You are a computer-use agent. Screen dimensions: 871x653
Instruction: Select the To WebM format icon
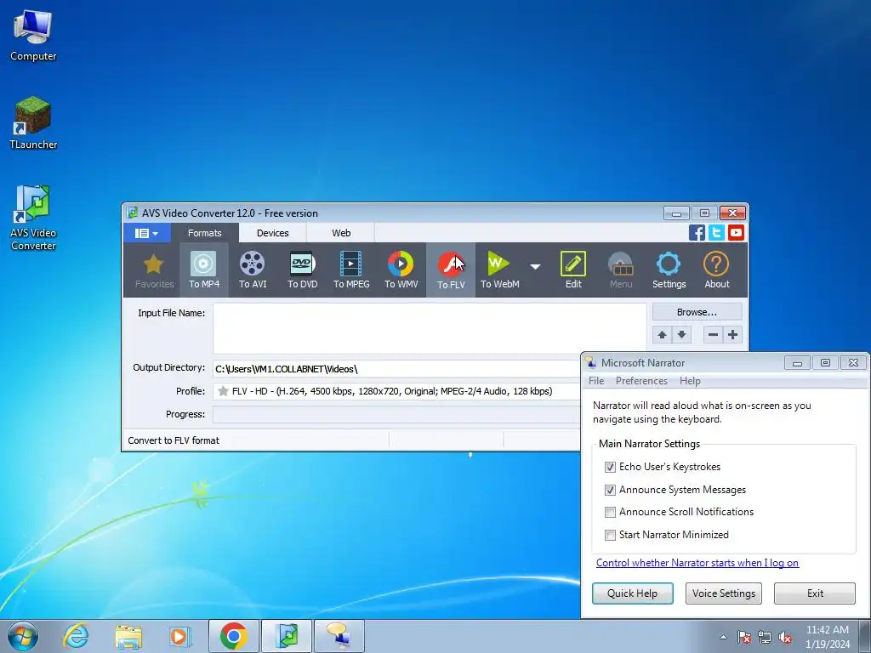(x=499, y=270)
